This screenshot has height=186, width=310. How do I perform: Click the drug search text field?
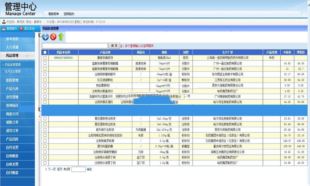74,45
